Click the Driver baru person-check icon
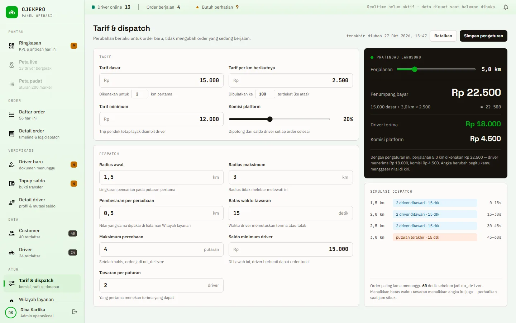Image resolution: width=516 pixels, height=323 pixels. point(12,165)
